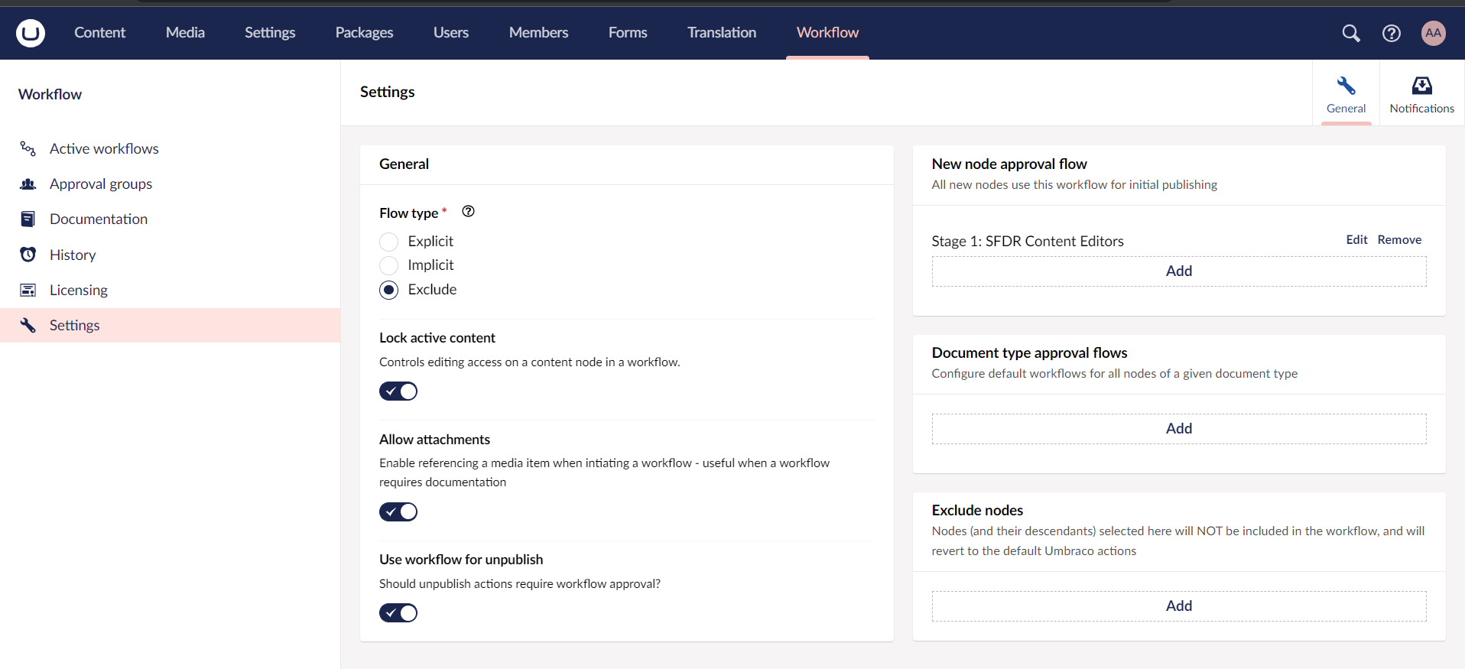Click the History clock icon
The image size is (1465, 669).
(x=28, y=255)
